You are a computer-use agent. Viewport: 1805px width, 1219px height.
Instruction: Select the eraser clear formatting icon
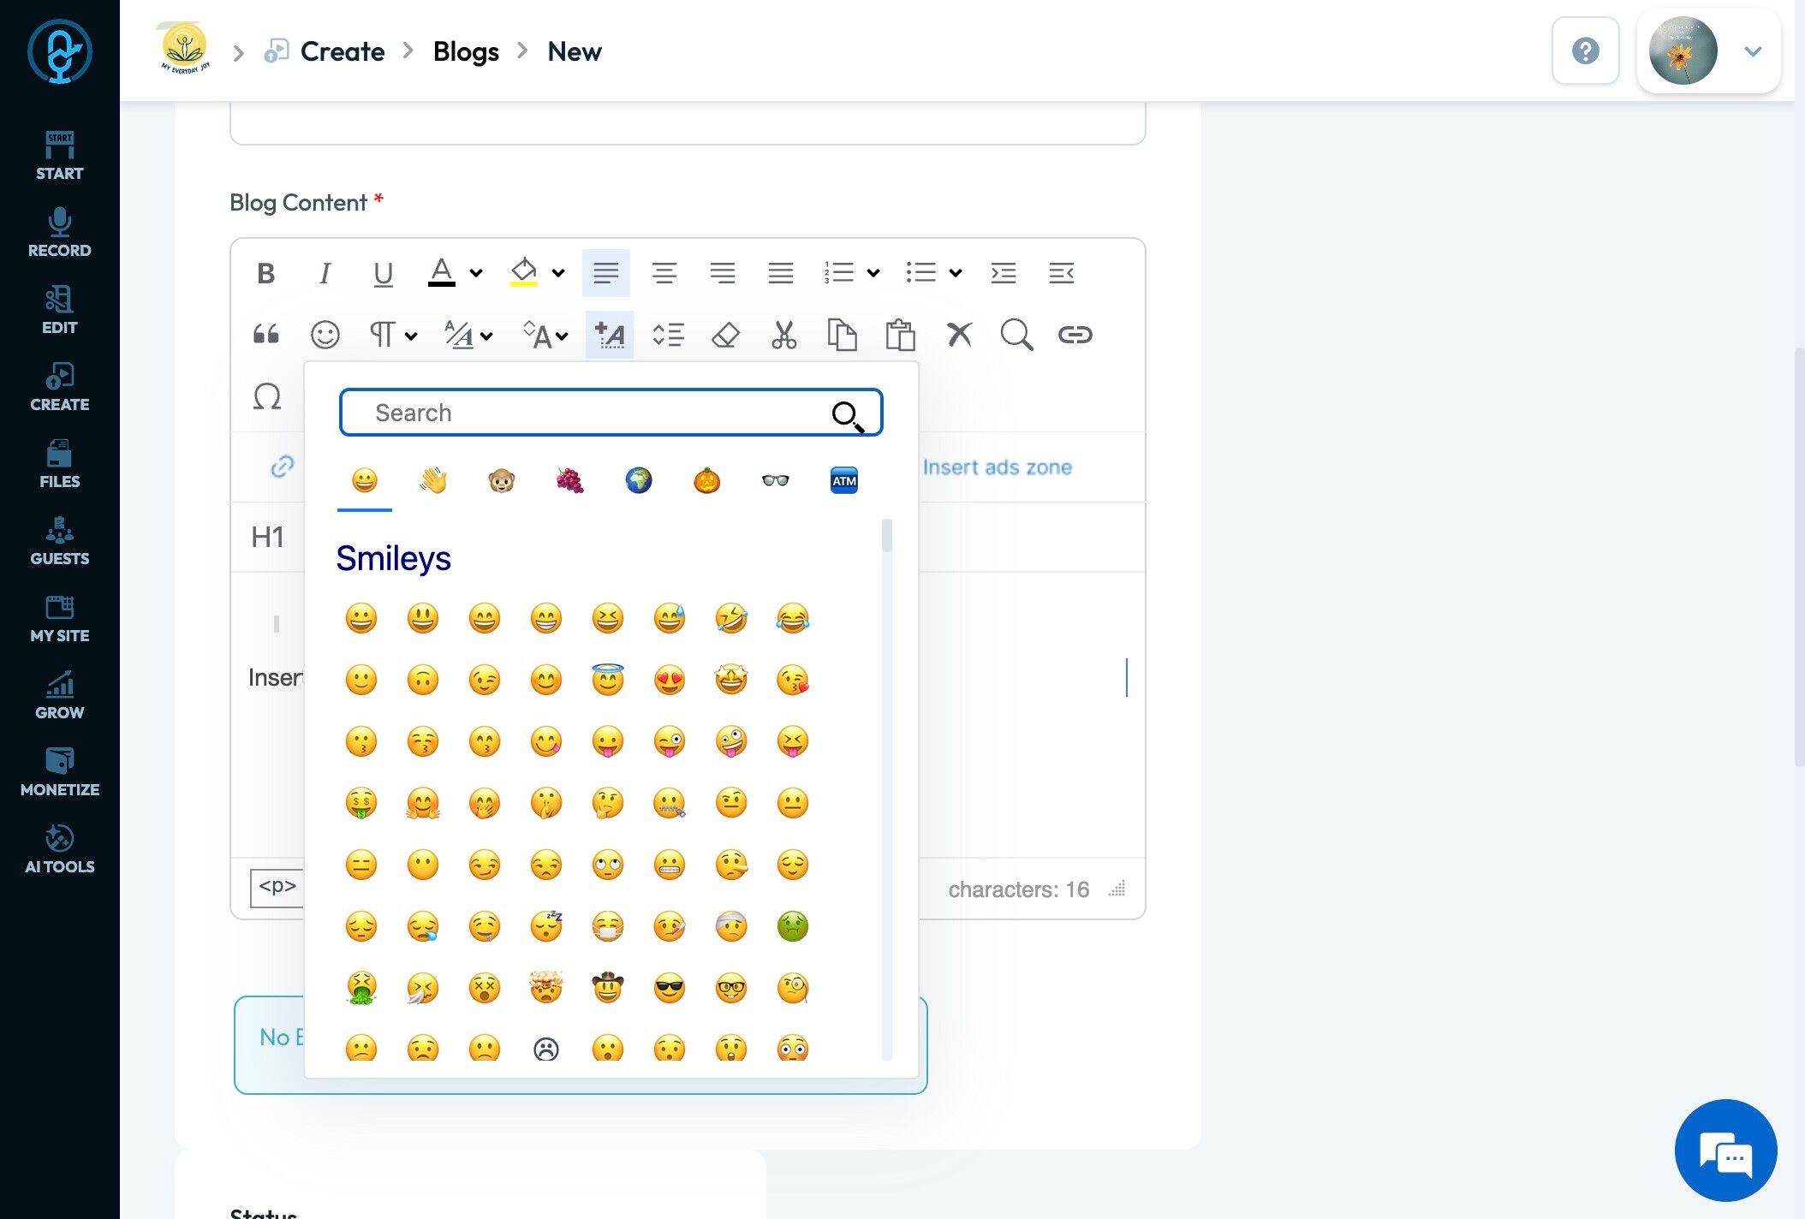725,335
